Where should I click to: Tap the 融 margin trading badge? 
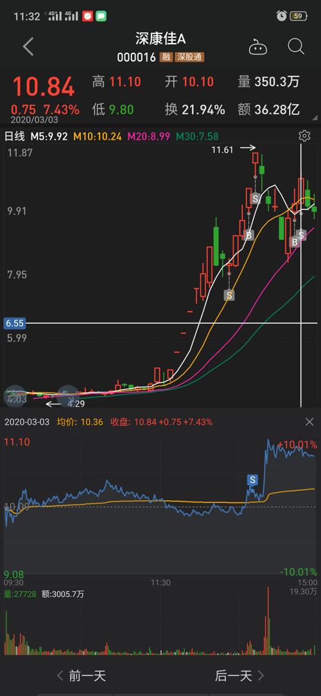[166, 57]
